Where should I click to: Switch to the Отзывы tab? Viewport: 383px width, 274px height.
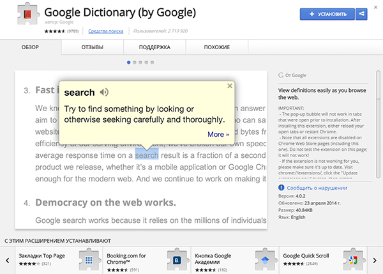(93, 47)
